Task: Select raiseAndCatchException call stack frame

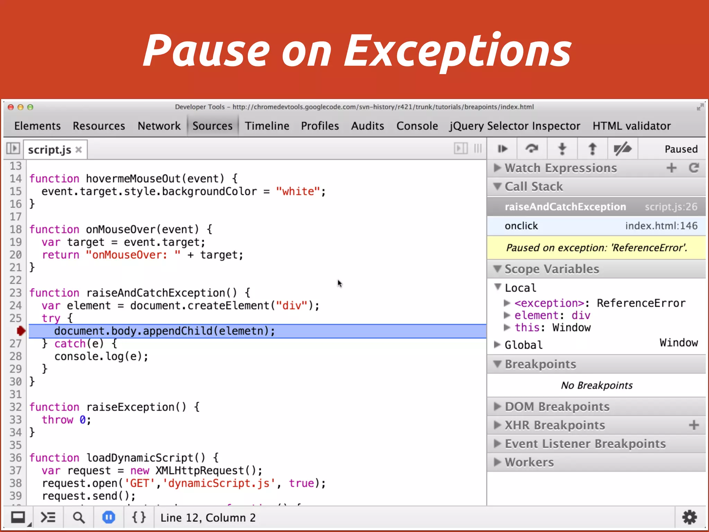Action: 596,207
